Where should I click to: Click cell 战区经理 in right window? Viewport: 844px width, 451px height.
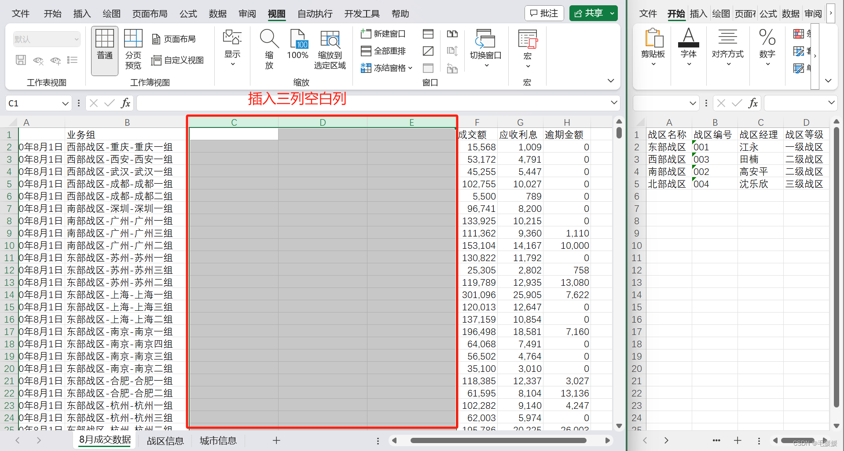click(x=759, y=135)
